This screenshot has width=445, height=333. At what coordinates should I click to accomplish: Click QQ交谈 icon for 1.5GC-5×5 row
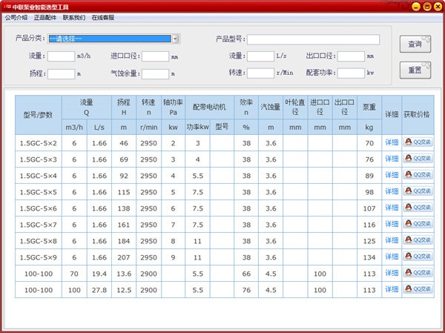(x=418, y=191)
